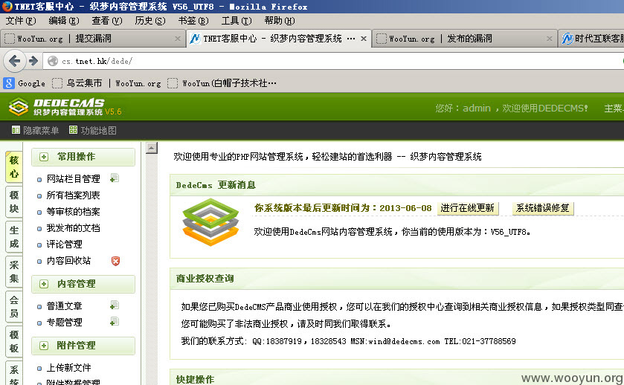Image resolution: width=624 pixels, height=385 pixels.
Task: Close the 发布的漏洞 tab
Action: pos(549,39)
